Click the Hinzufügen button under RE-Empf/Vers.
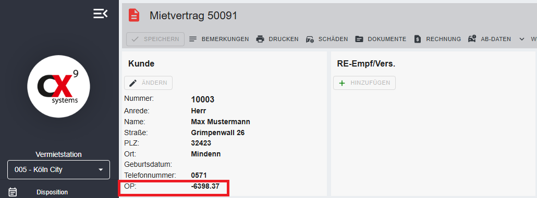537x198 pixels. (x=364, y=83)
